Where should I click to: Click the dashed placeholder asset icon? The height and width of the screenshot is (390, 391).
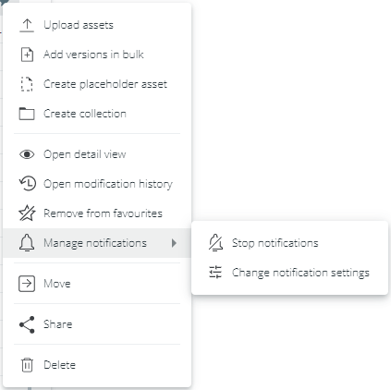click(x=27, y=84)
